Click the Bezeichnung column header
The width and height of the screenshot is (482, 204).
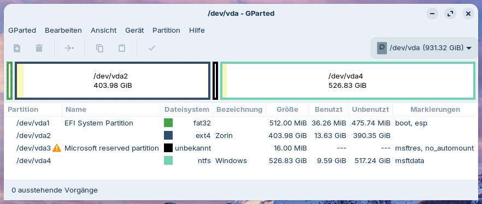(239, 110)
